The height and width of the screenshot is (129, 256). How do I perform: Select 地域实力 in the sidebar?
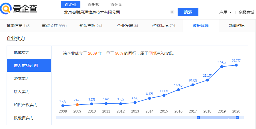click(x=22, y=52)
